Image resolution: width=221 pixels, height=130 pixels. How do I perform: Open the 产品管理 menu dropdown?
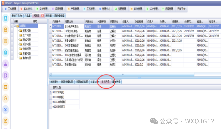(x=74, y=9)
